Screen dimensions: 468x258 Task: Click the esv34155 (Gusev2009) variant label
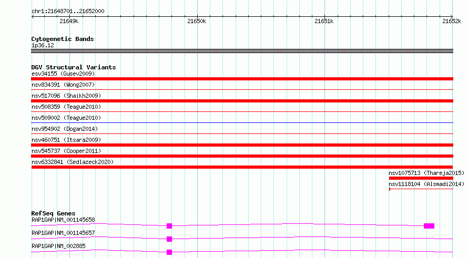63,74
